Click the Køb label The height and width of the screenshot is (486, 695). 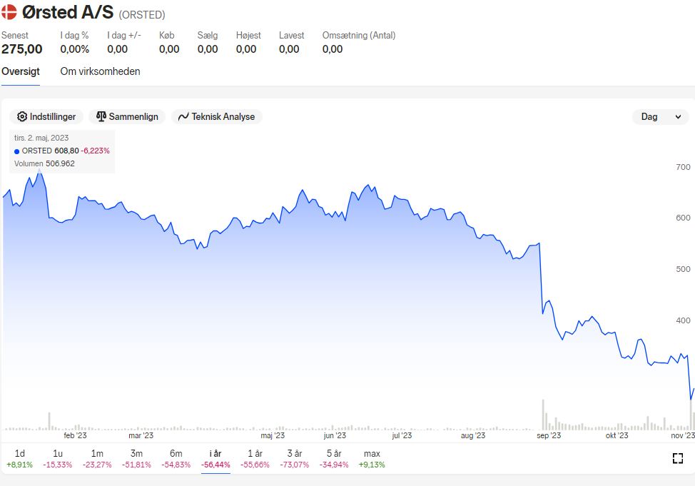(167, 36)
